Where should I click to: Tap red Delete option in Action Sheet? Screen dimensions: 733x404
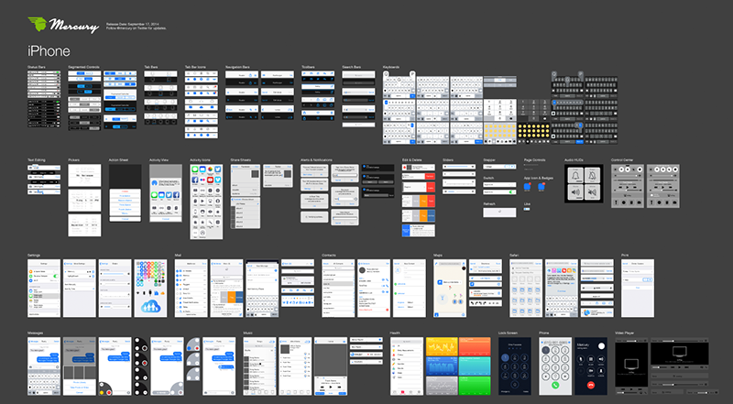pos(125,191)
